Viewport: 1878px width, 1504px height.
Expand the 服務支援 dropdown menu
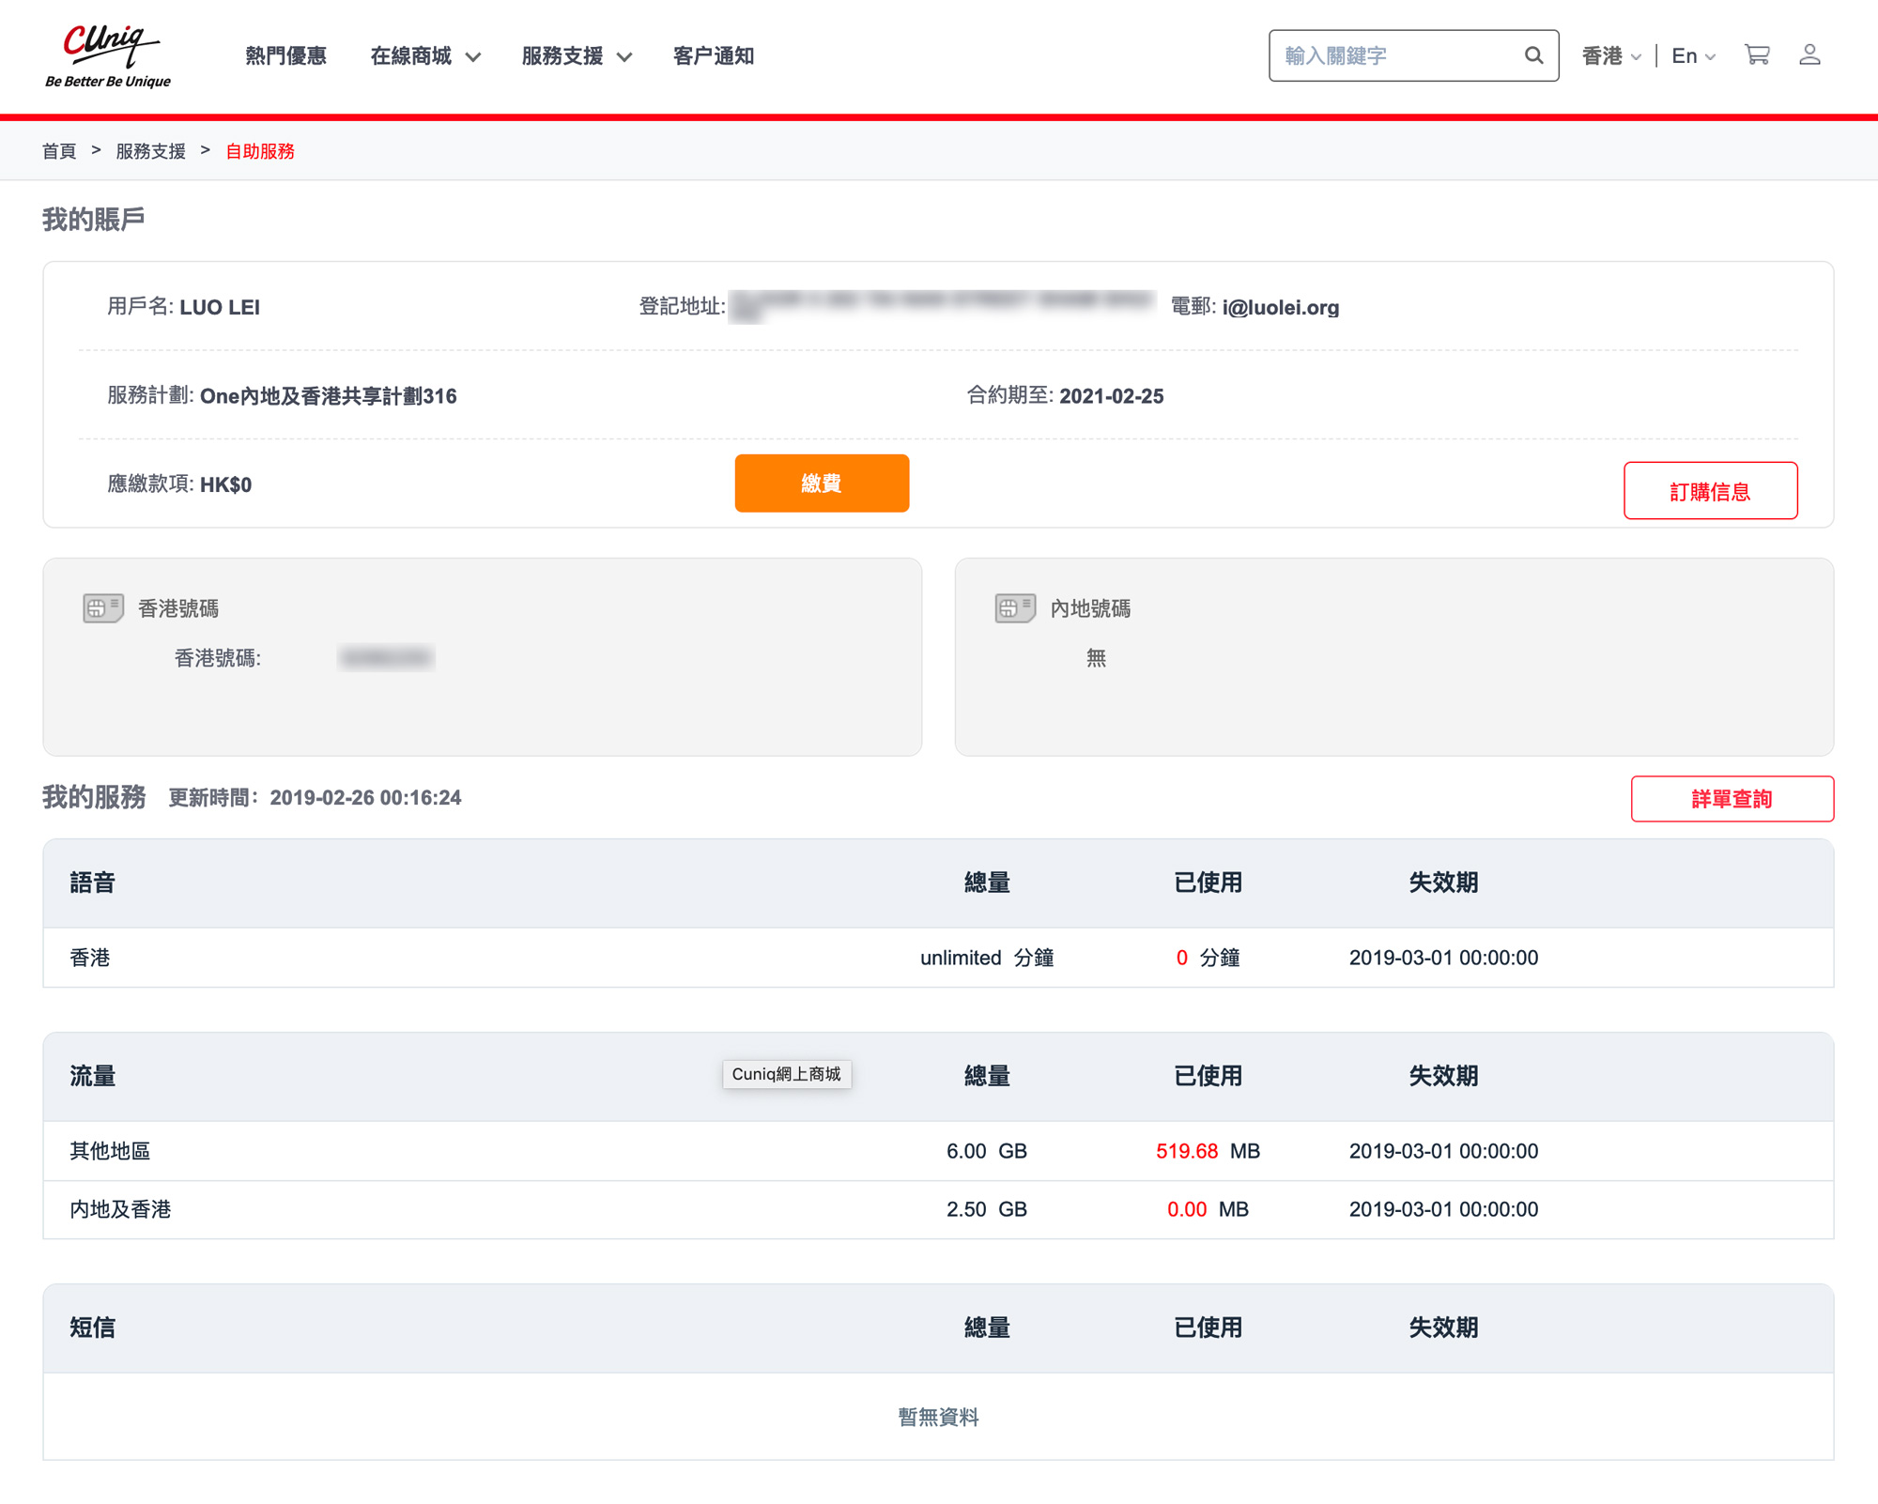point(577,56)
